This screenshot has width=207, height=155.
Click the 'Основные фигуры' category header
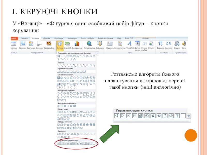66,75
